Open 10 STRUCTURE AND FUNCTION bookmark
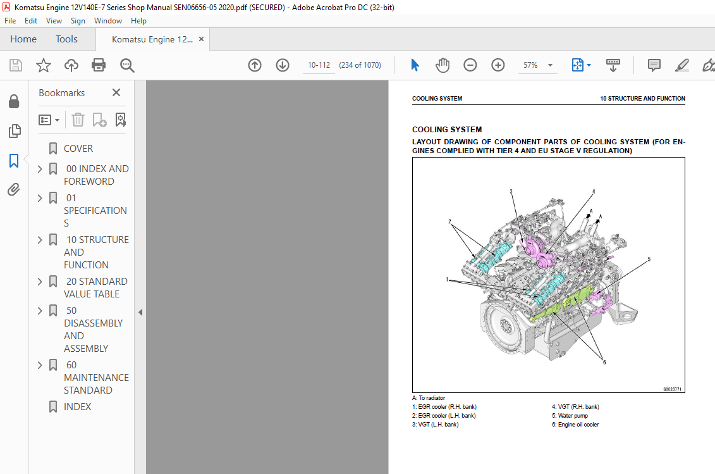The width and height of the screenshot is (715, 474). 96,253
